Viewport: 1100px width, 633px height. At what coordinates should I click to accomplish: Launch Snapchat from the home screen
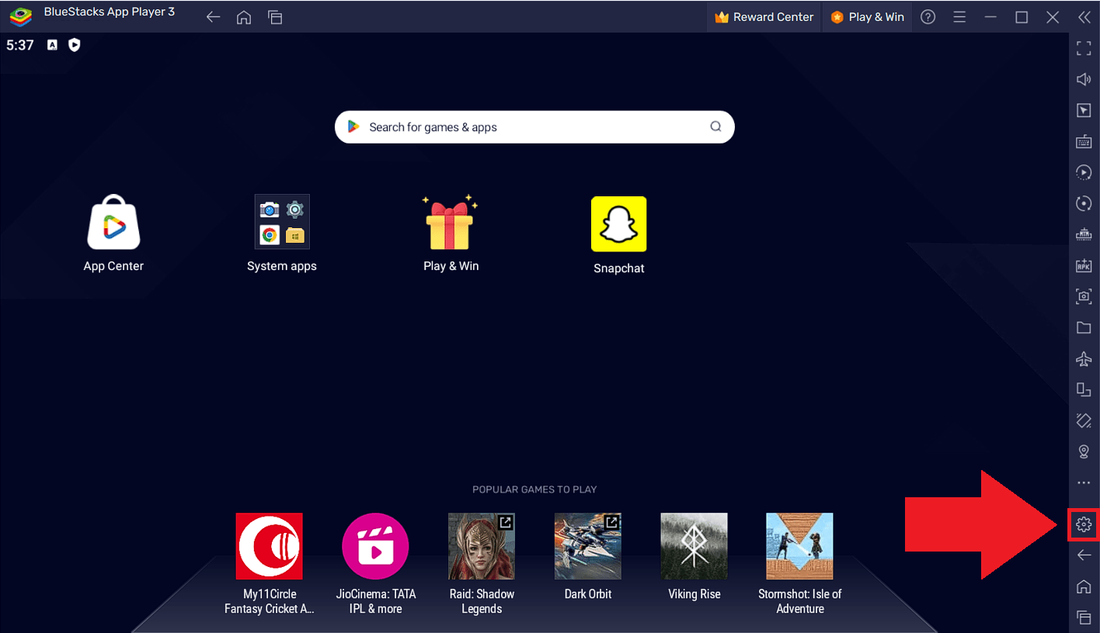[x=618, y=223]
